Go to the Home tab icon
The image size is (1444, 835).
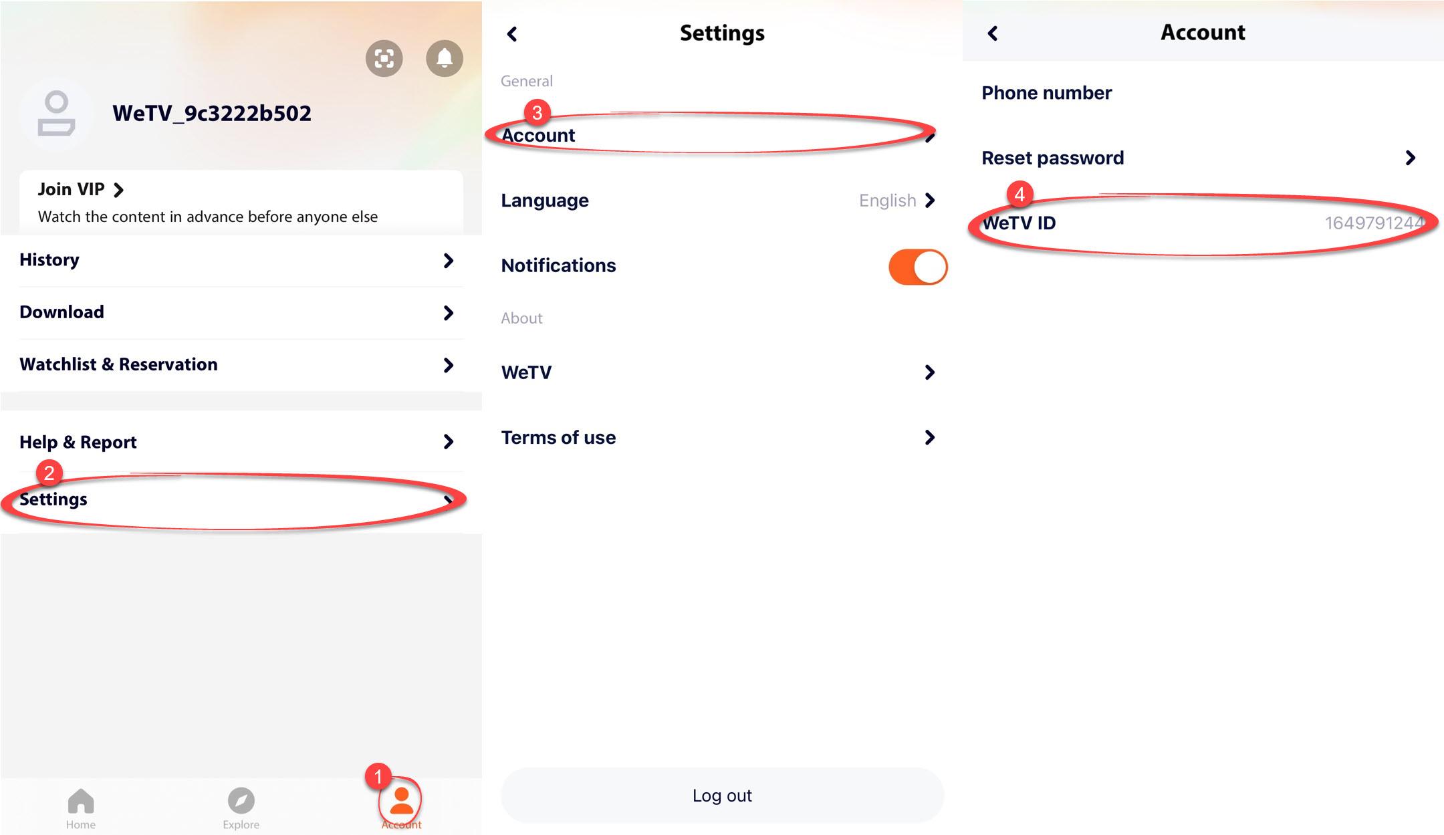[x=81, y=801]
